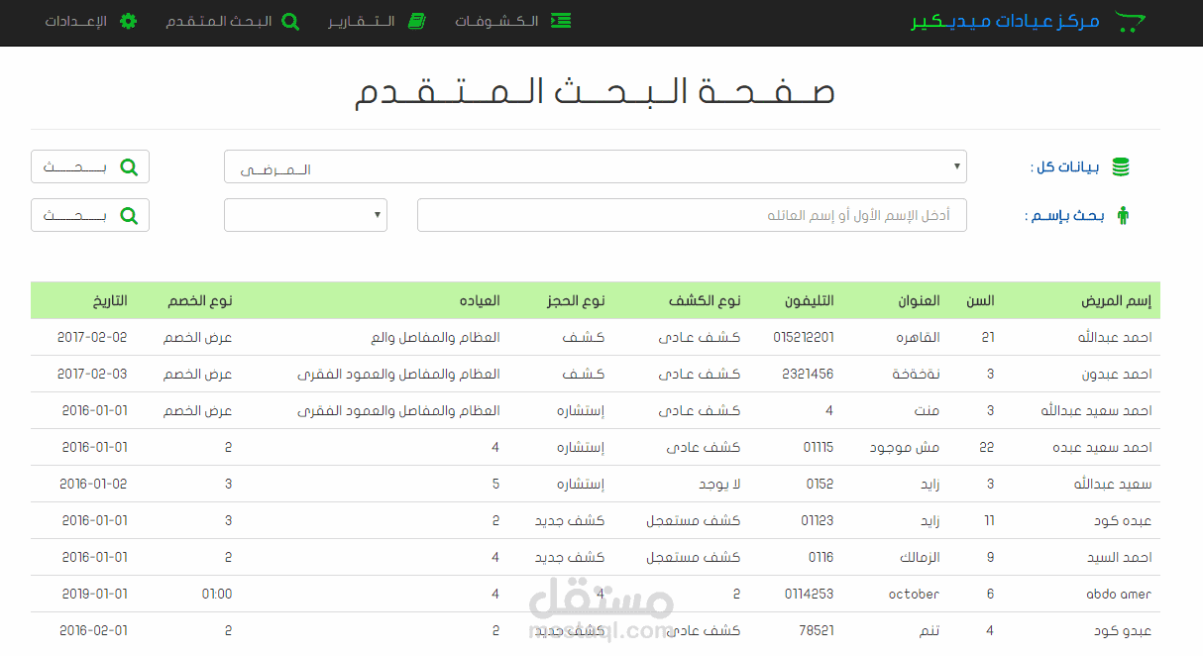Open the المرضى data dropdown

[x=596, y=166]
